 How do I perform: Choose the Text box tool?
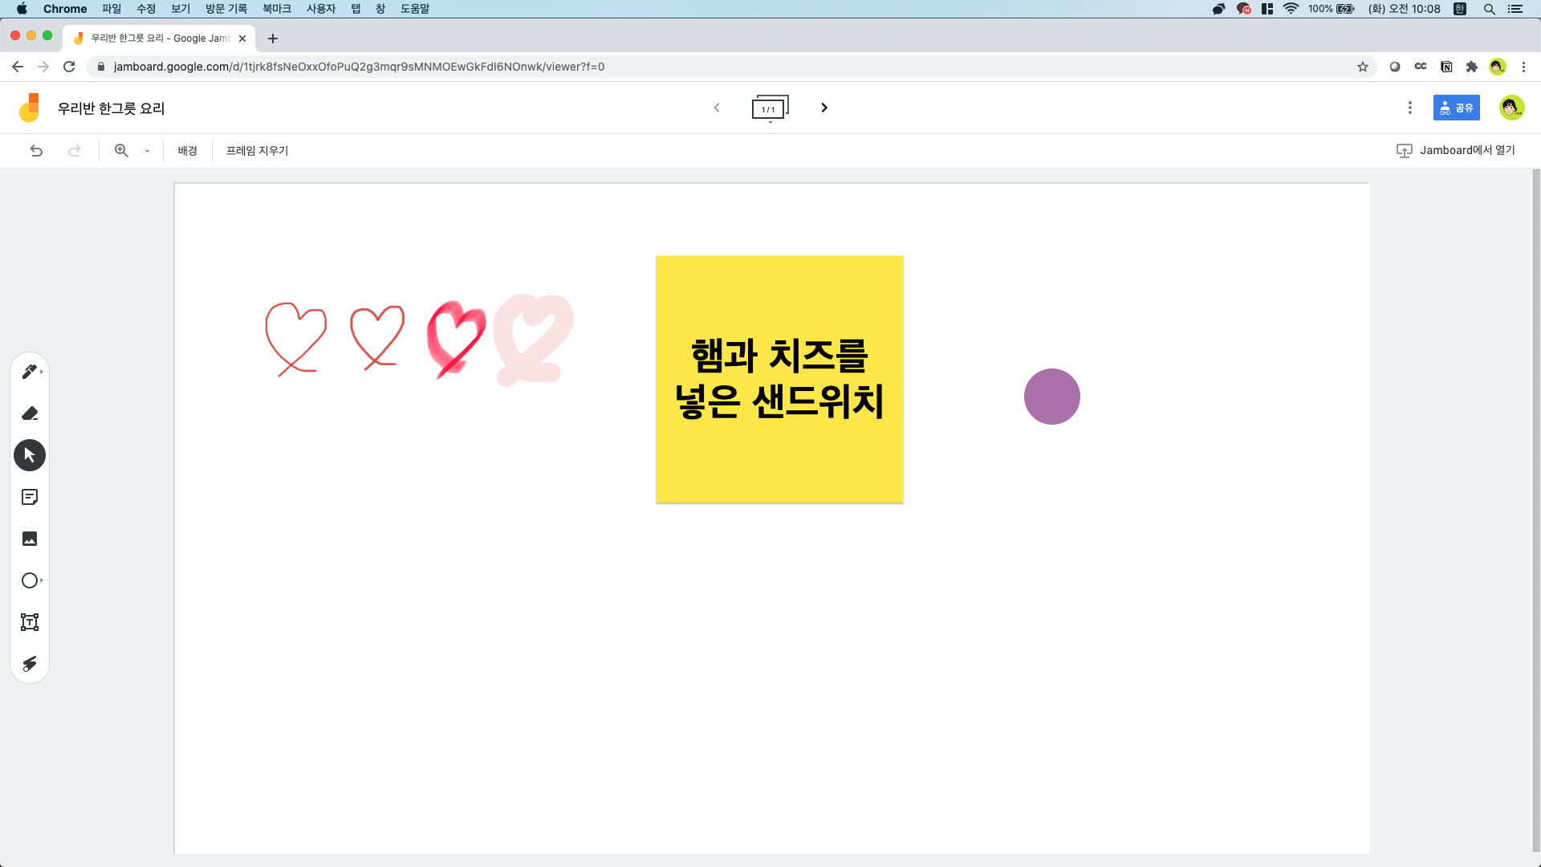tap(30, 622)
